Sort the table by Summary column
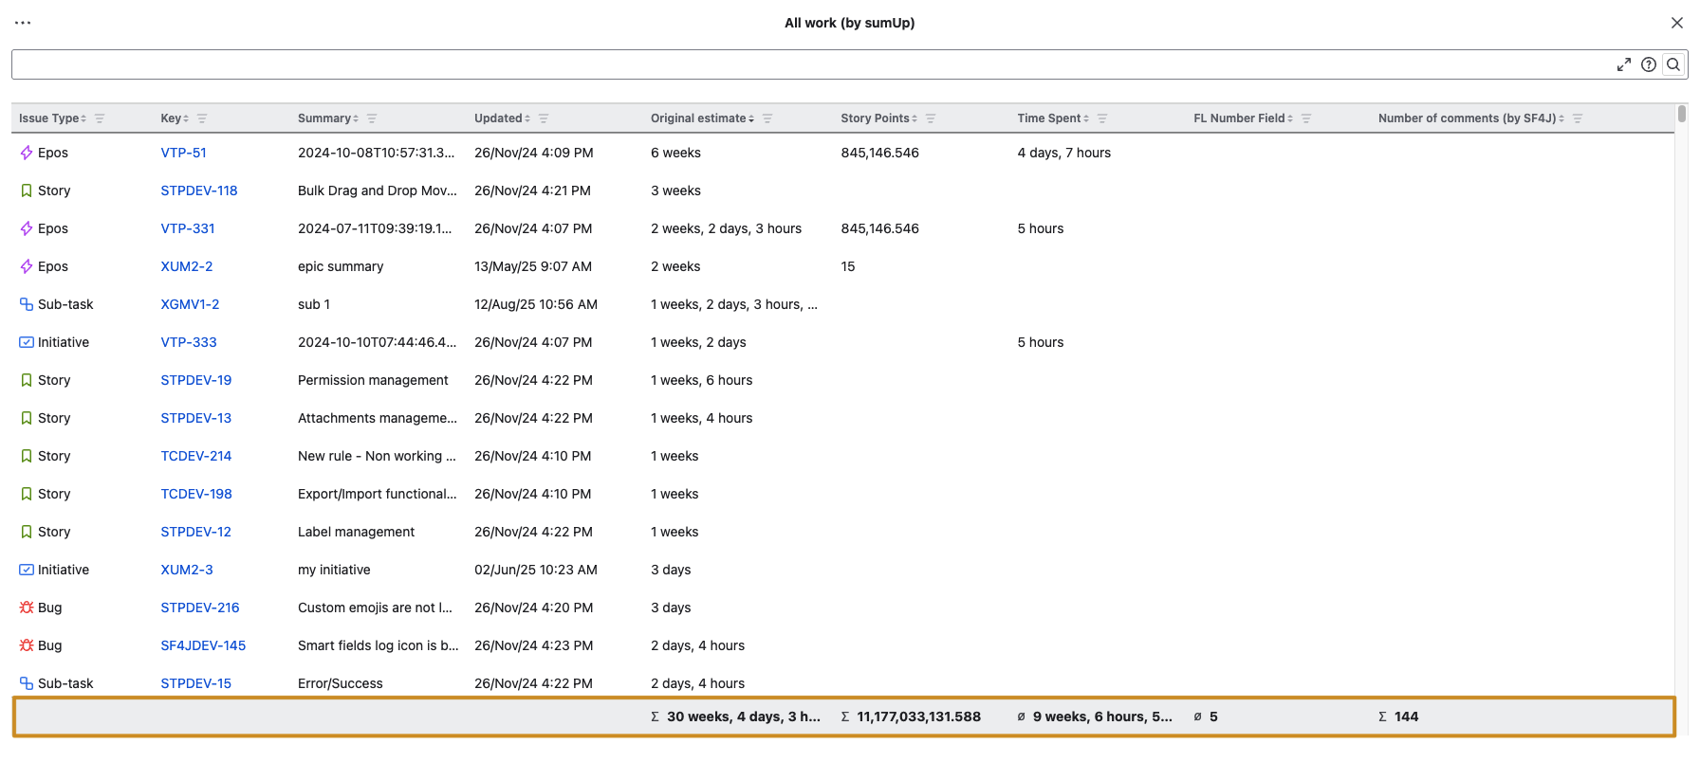Screen dimensions: 1700x762 [327, 118]
